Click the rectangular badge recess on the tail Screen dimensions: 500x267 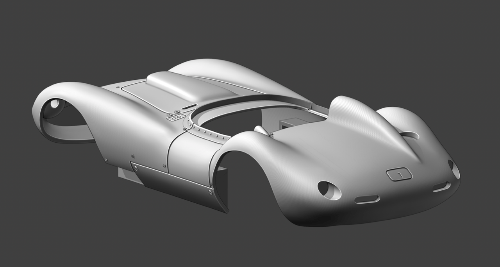click(x=399, y=174)
